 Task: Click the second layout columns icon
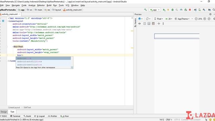tap(149, 24)
